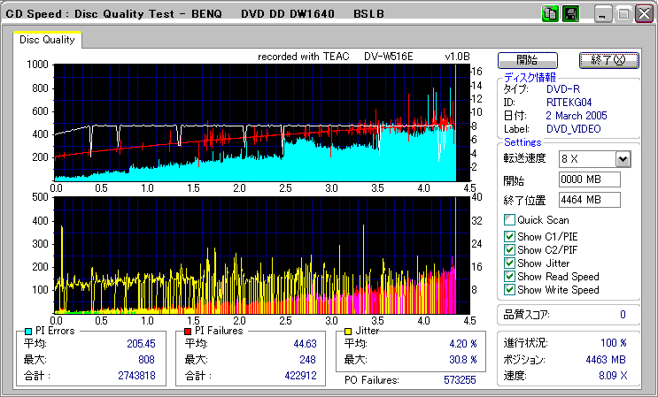Click the save floppy disk icon

pos(570,14)
